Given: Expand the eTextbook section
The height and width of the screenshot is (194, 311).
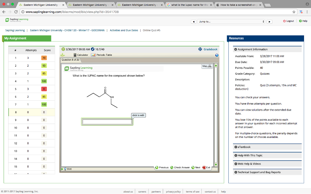Looking at the screenshot, I should (x=267, y=147).
